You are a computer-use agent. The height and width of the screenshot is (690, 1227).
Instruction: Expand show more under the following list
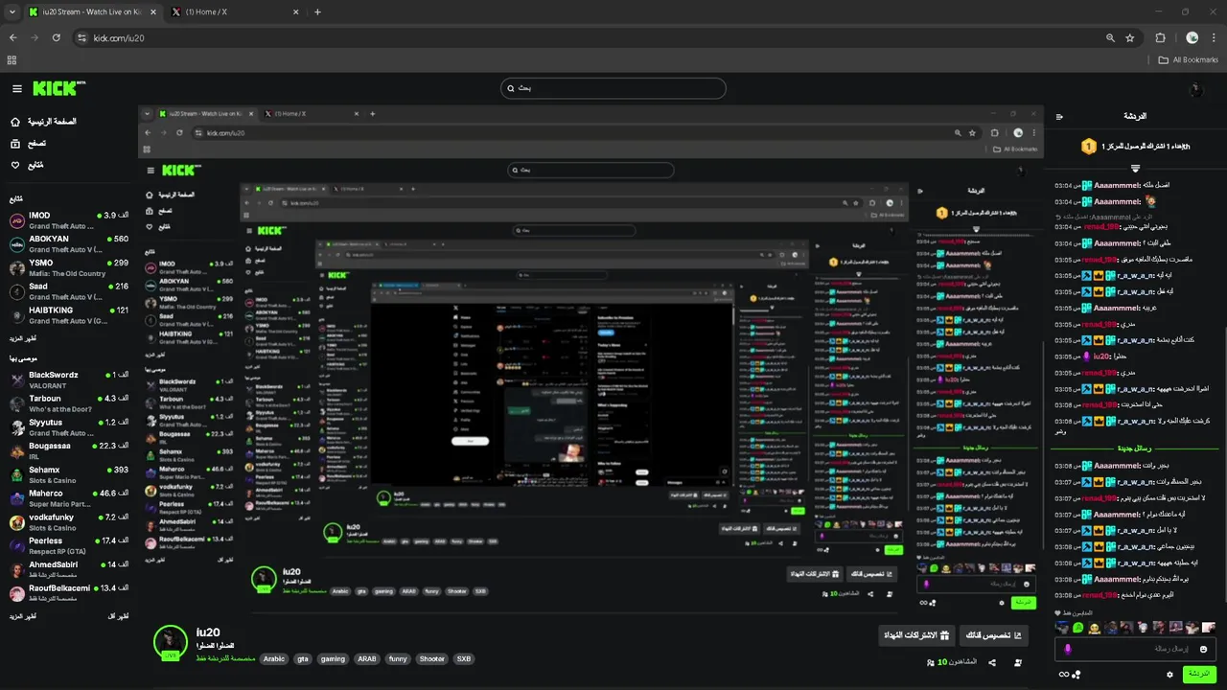23,338
